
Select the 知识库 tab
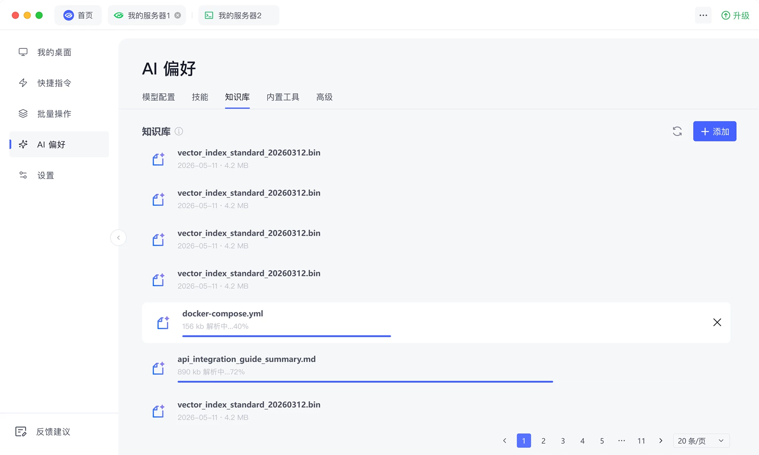pyautogui.click(x=237, y=97)
